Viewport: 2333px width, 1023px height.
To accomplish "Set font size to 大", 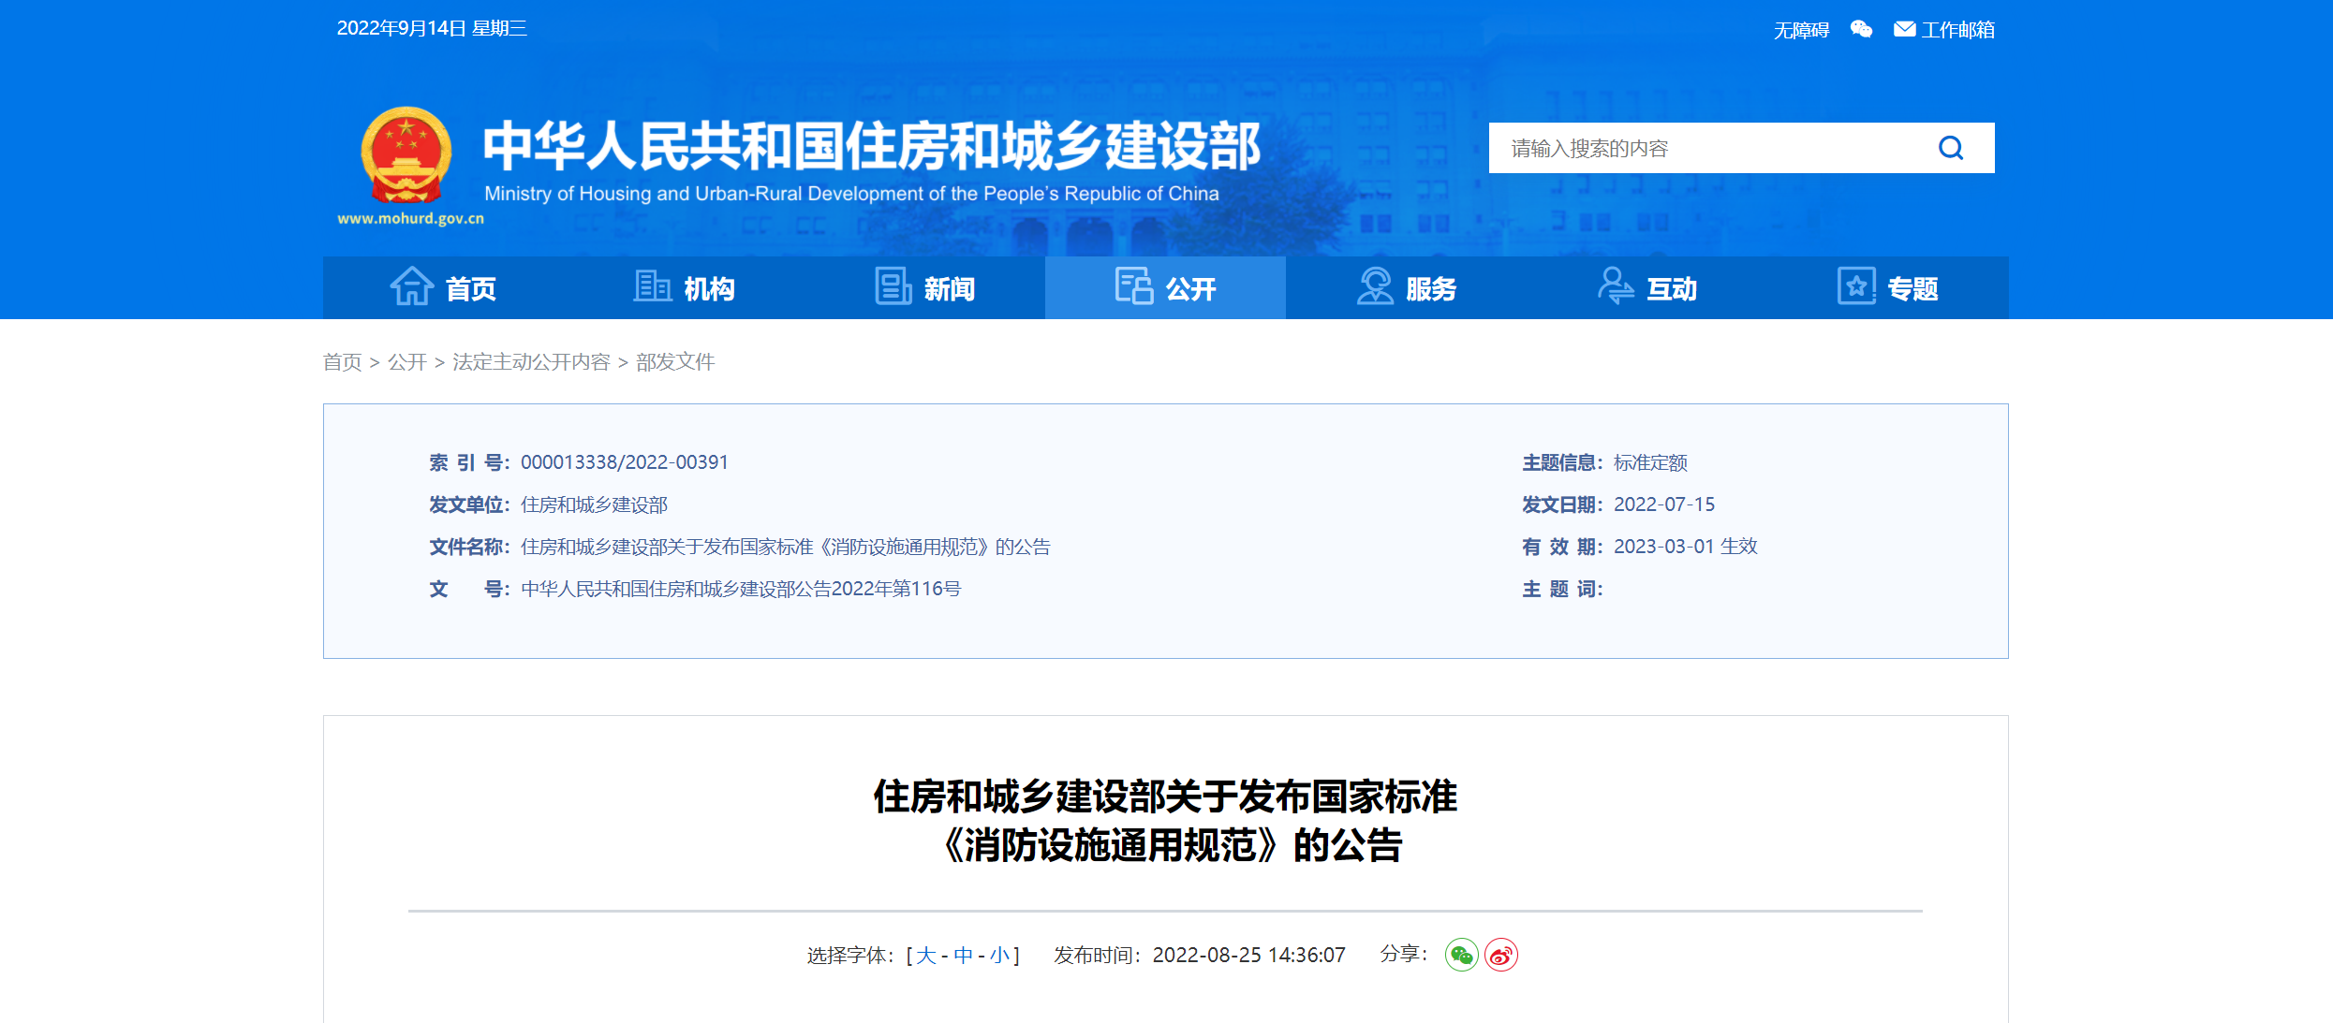I will pos(925,955).
